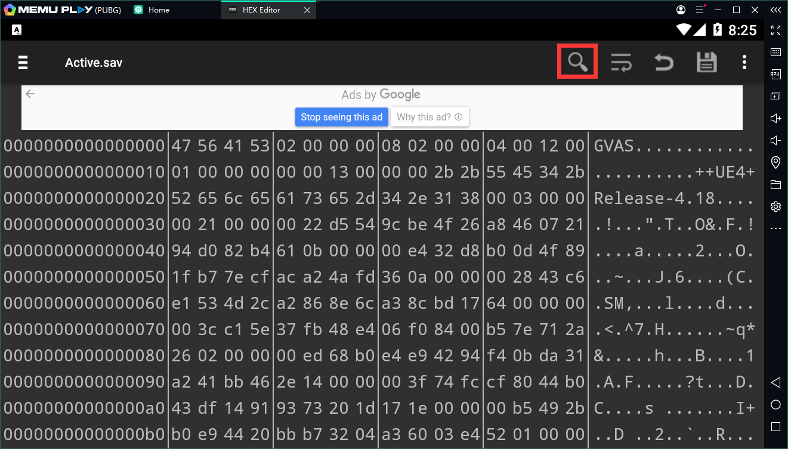Open the GPS location tool
This screenshot has height=449, width=788.
(775, 162)
